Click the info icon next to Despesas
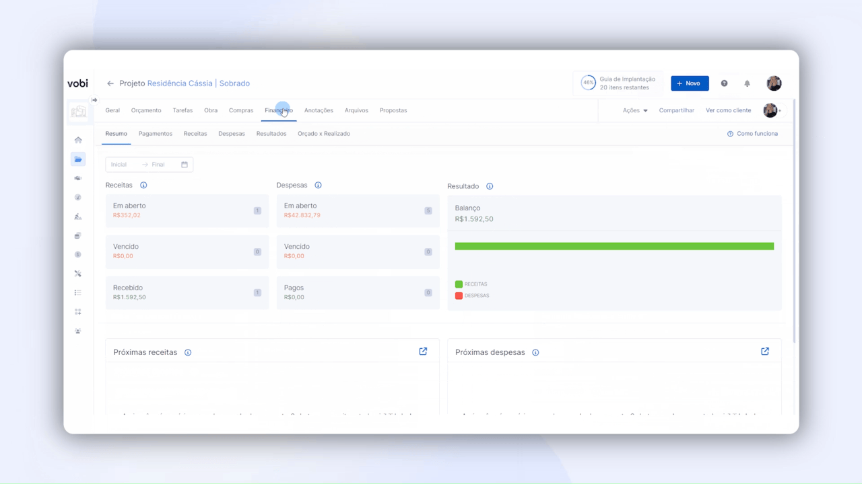 (318, 186)
